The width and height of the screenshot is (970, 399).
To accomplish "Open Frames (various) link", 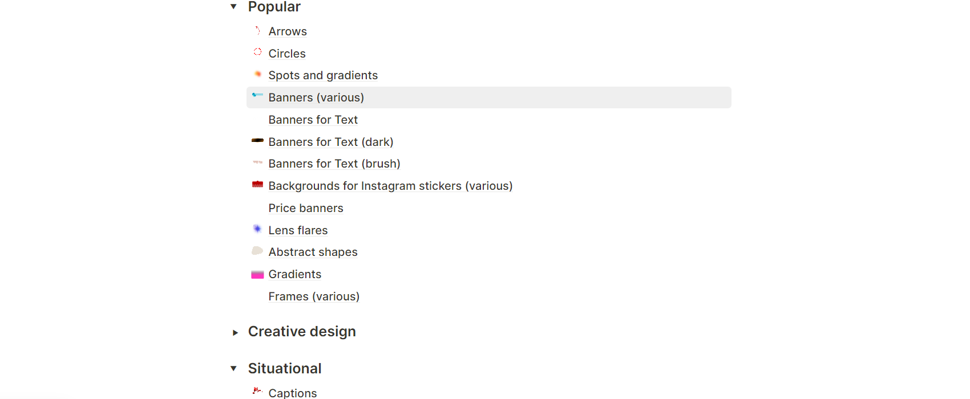I will (x=314, y=297).
